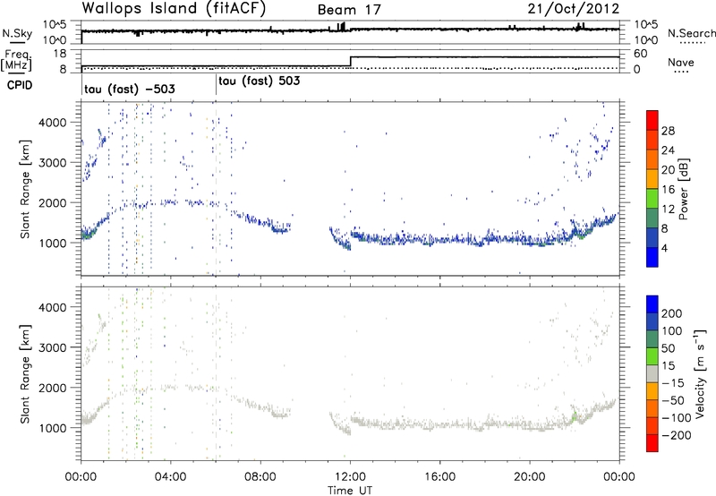Click "Slant Range [km]" label of power panel
Viewport: 716px width, 496px height.
(25, 189)
